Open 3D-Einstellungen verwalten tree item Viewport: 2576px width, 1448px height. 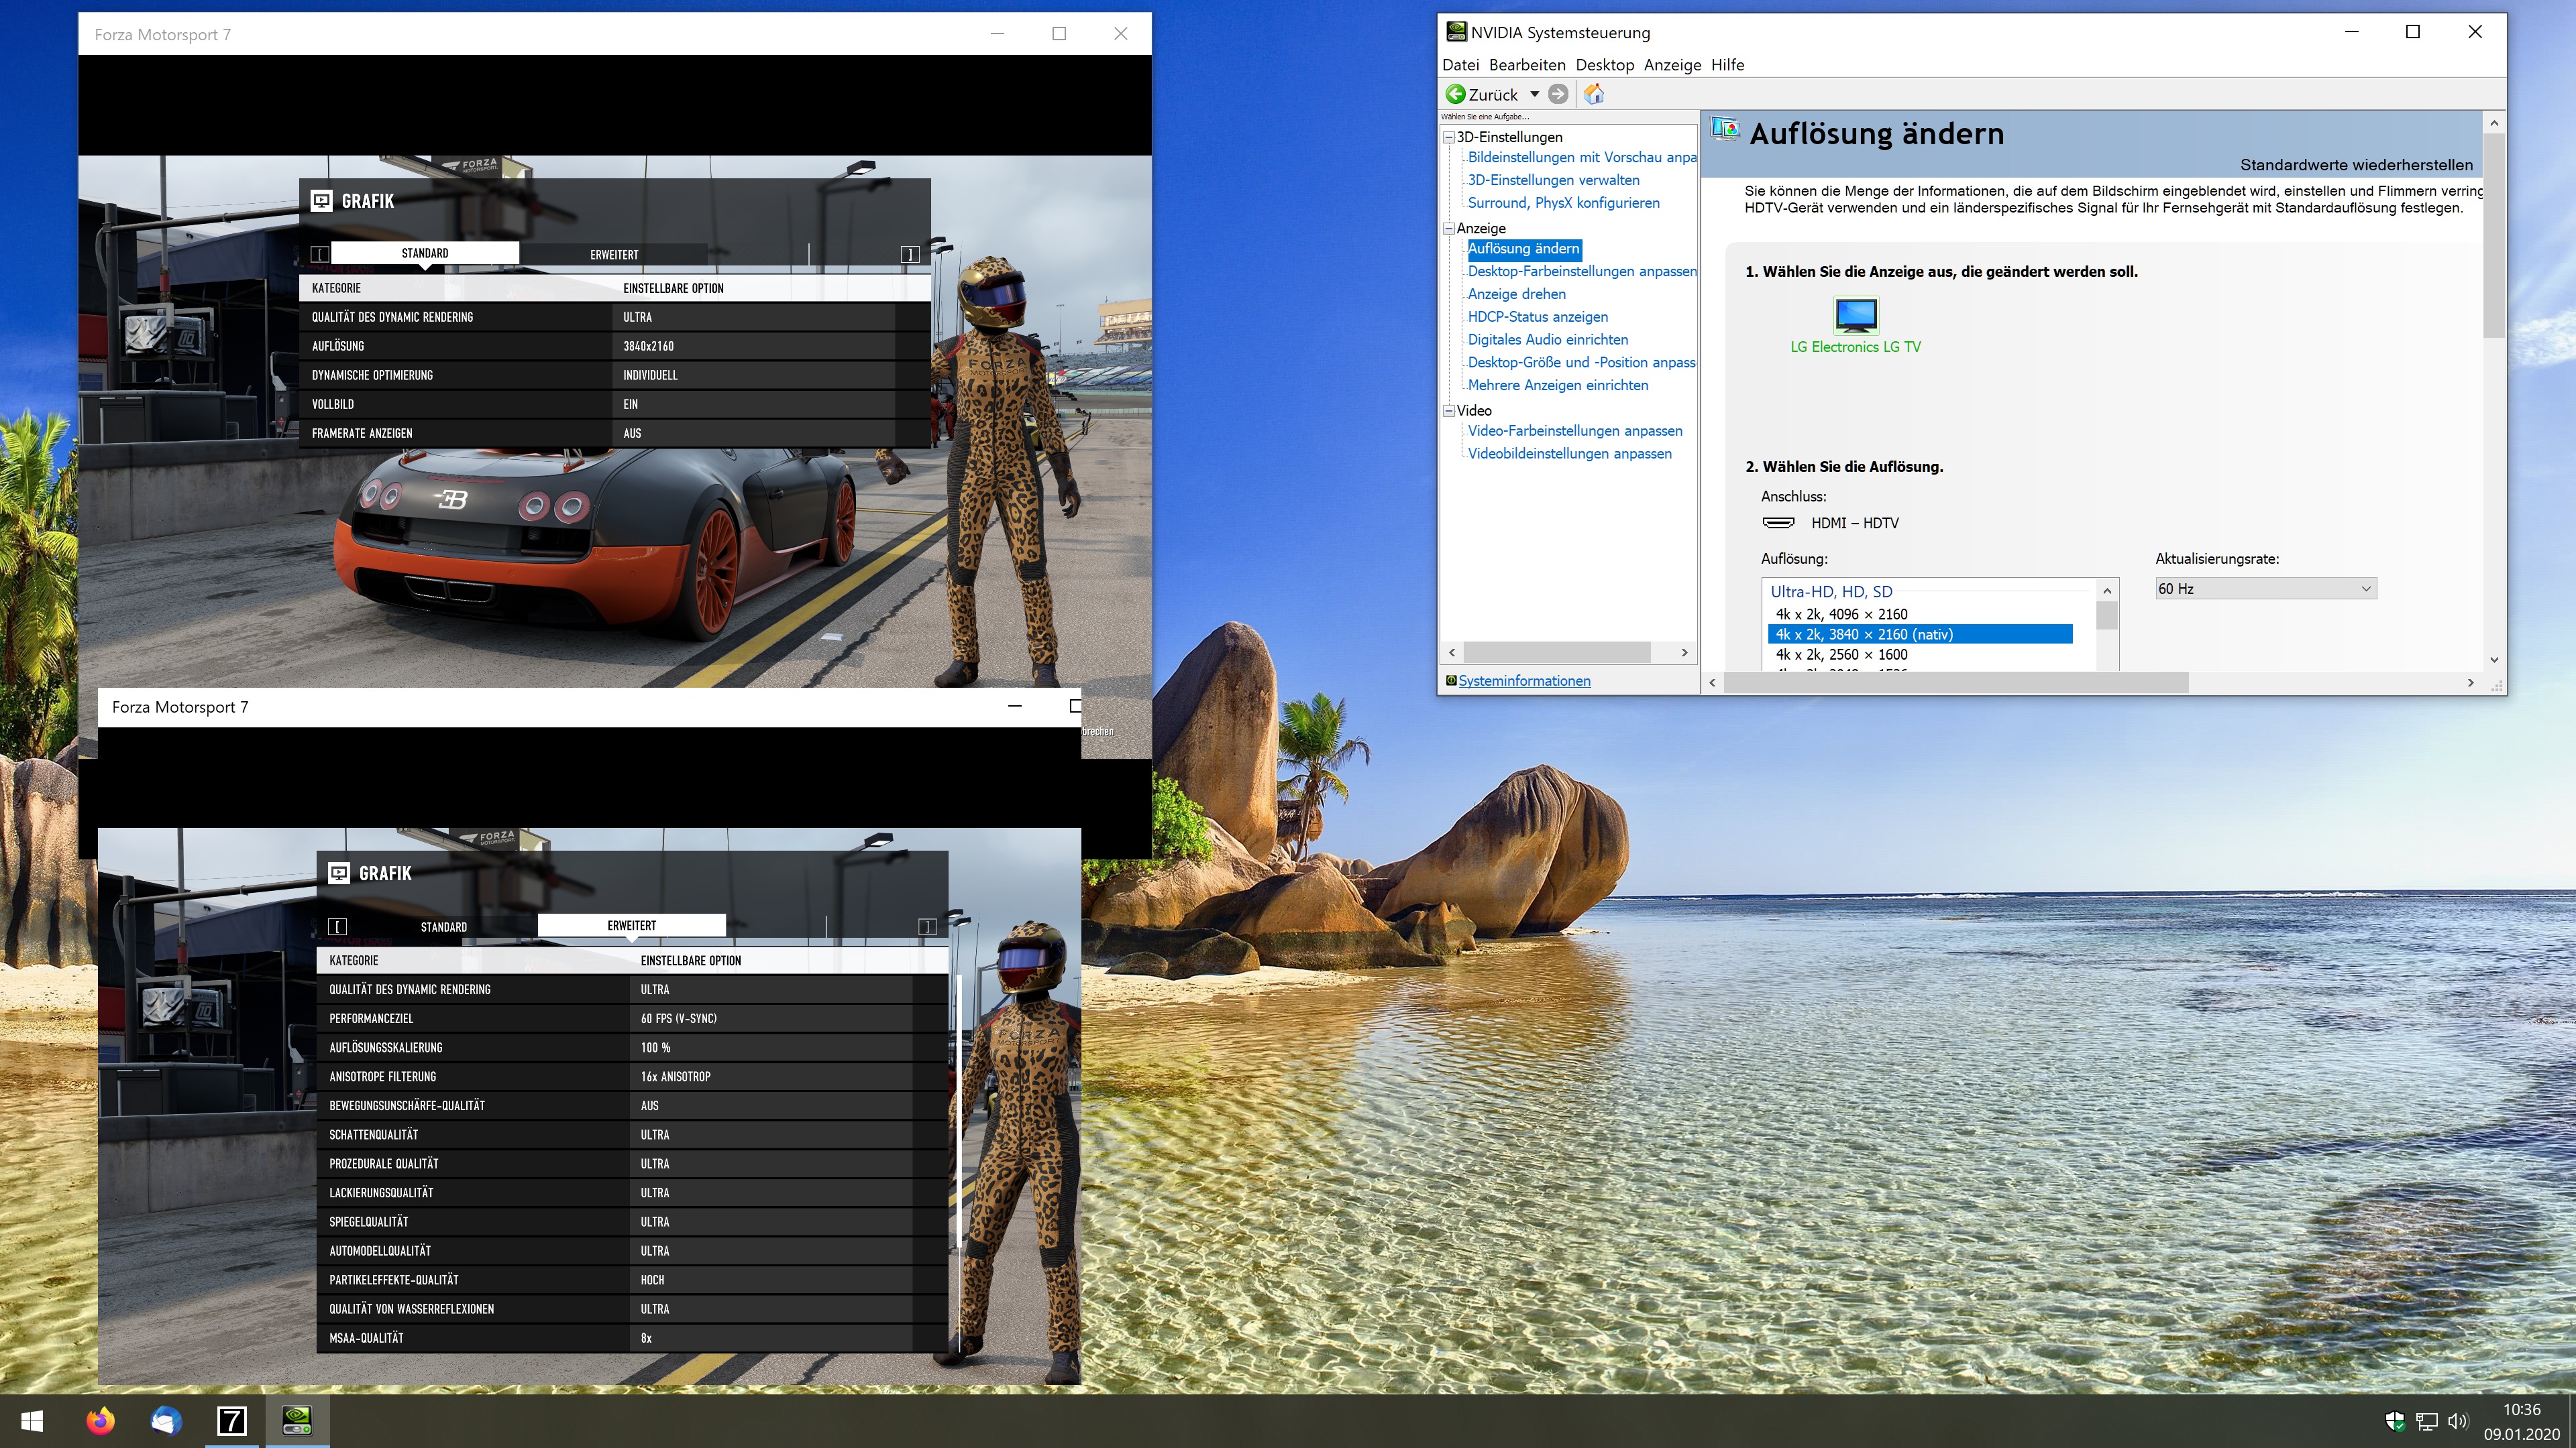[1553, 180]
